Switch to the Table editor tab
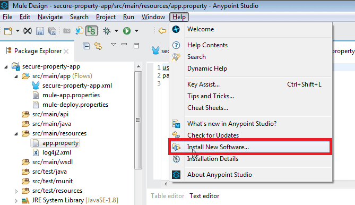This screenshot has width=355, height=205. [x=168, y=196]
